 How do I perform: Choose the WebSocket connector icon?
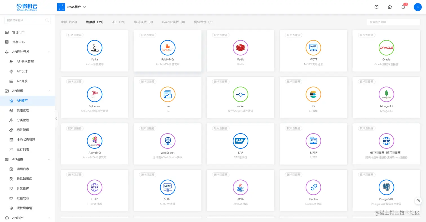[x=168, y=141]
